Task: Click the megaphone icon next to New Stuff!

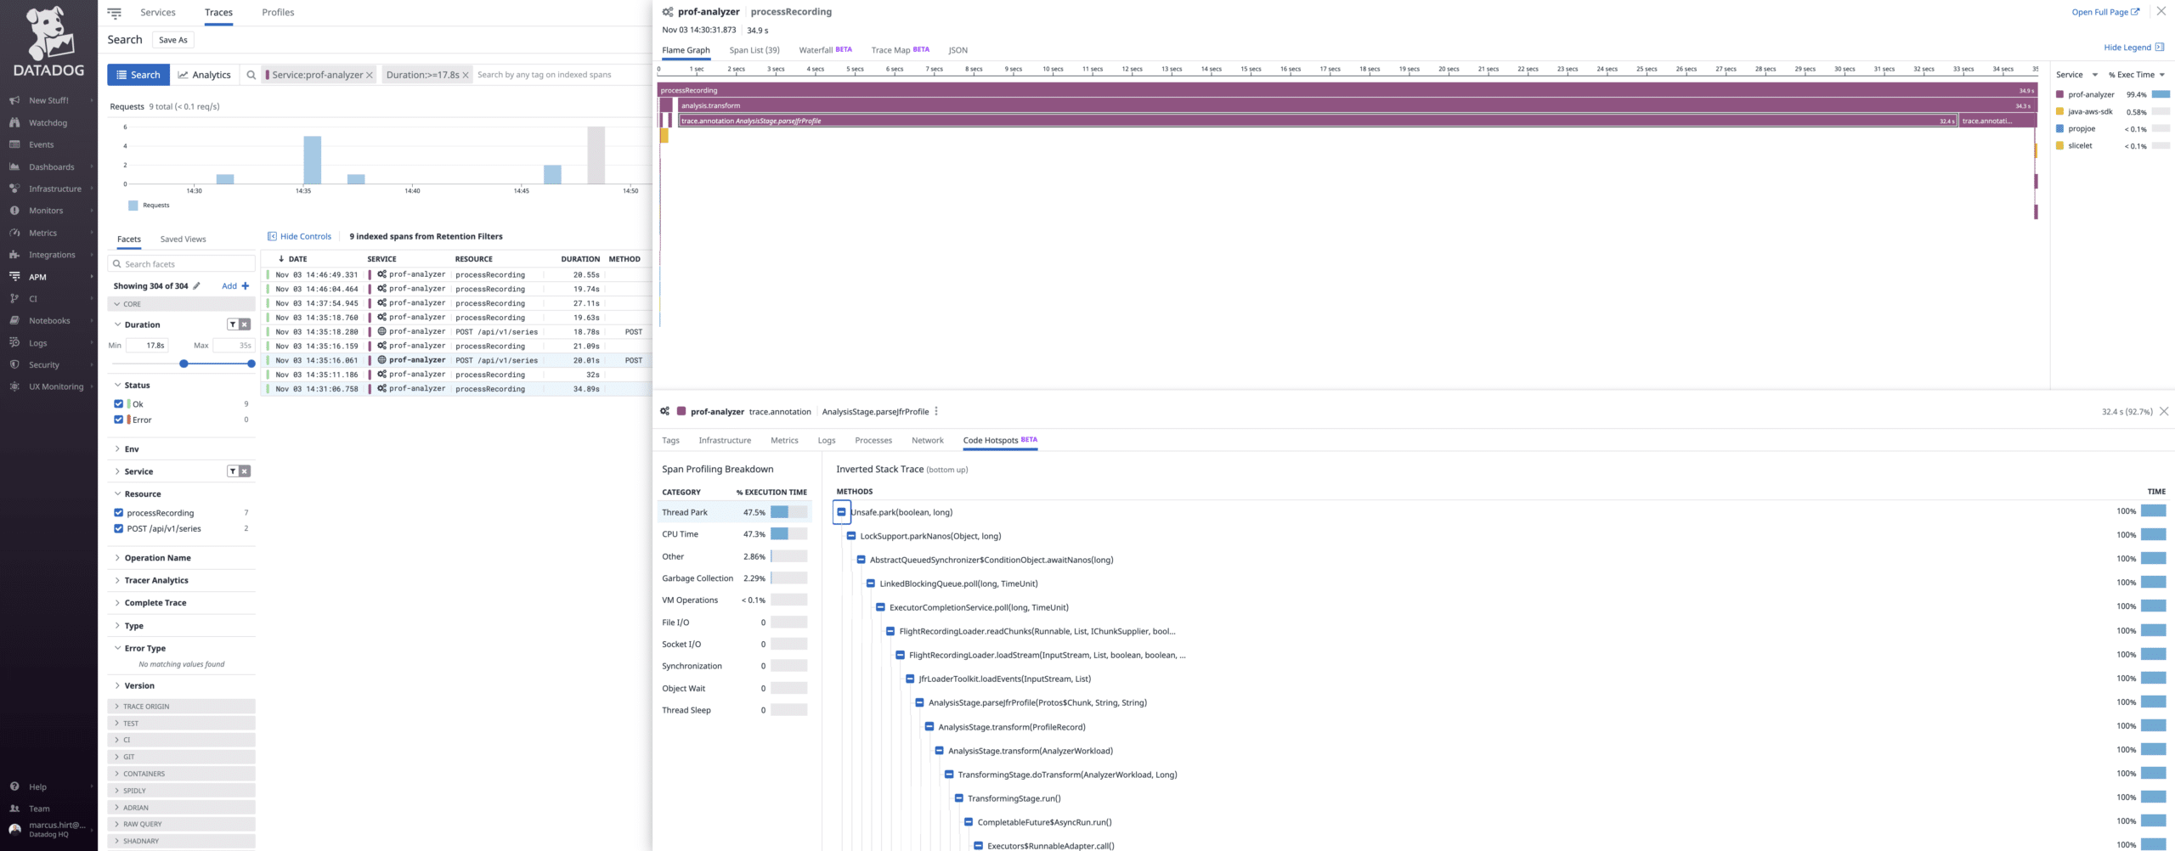Action: pos(14,100)
